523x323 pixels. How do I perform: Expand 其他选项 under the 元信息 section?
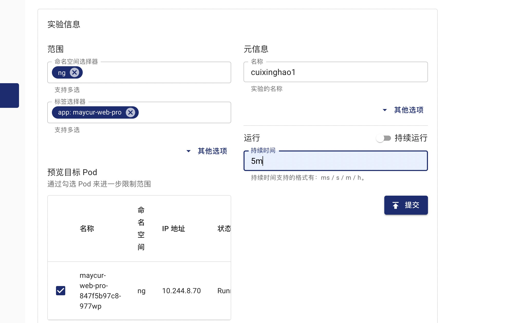click(x=408, y=110)
